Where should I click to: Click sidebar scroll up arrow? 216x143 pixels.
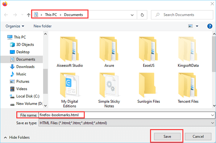[45, 34]
